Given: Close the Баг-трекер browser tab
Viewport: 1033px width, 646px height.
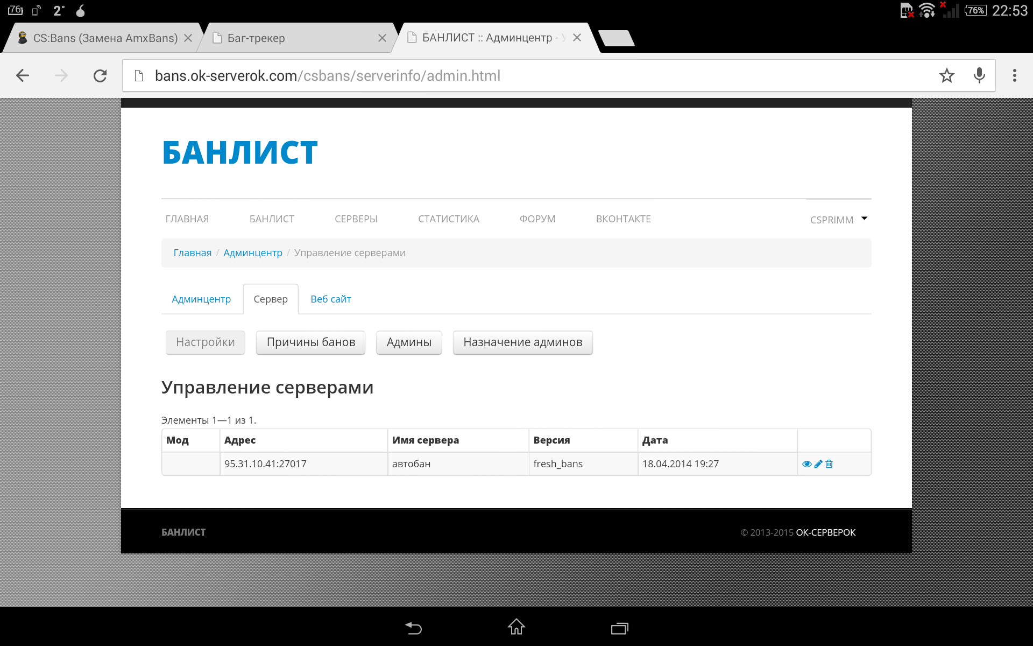Looking at the screenshot, I should pyautogui.click(x=382, y=38).
